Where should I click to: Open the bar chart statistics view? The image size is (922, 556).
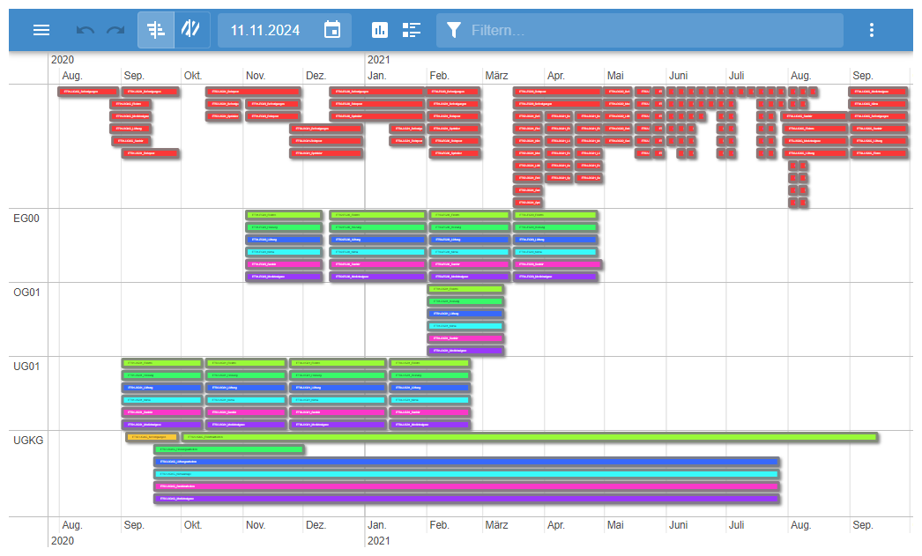tap(380, 30)
